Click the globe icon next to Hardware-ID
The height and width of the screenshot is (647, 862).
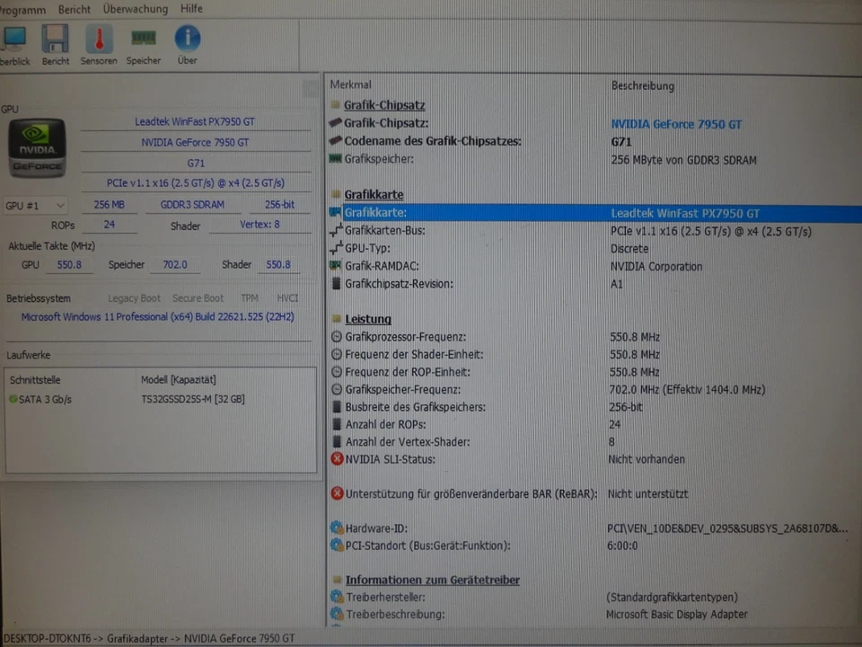pos(336,528)
